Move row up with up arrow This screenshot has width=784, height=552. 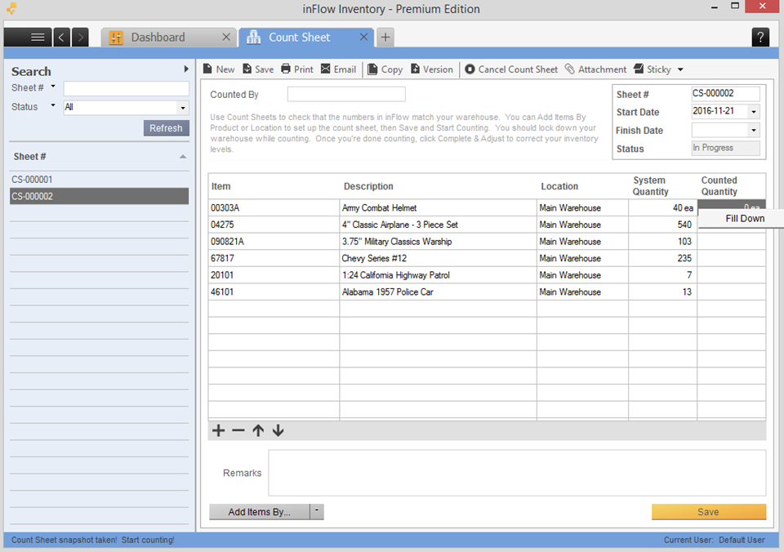click(x=258, y=430)
